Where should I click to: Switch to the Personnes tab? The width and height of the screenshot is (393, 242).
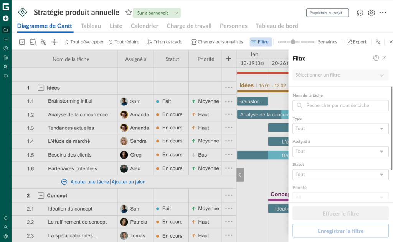tap(234, 26)
